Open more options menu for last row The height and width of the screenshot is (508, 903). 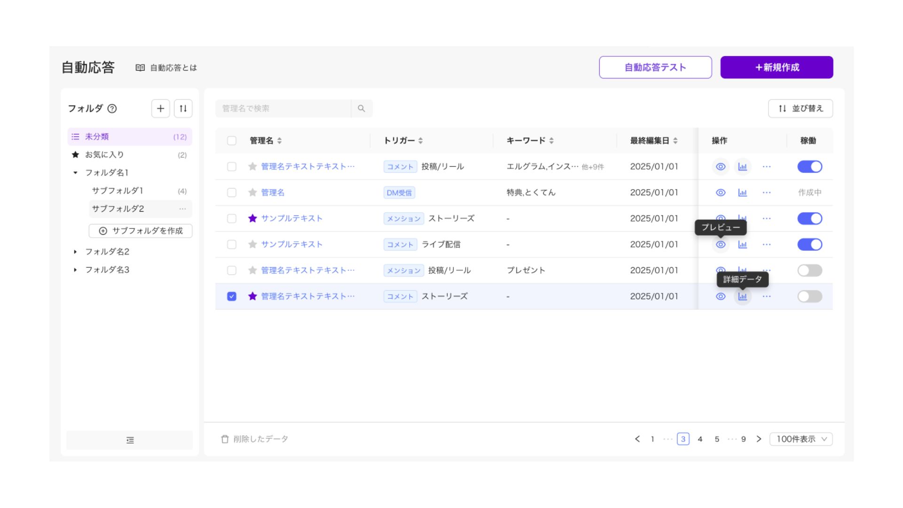(x=766, y=296)
